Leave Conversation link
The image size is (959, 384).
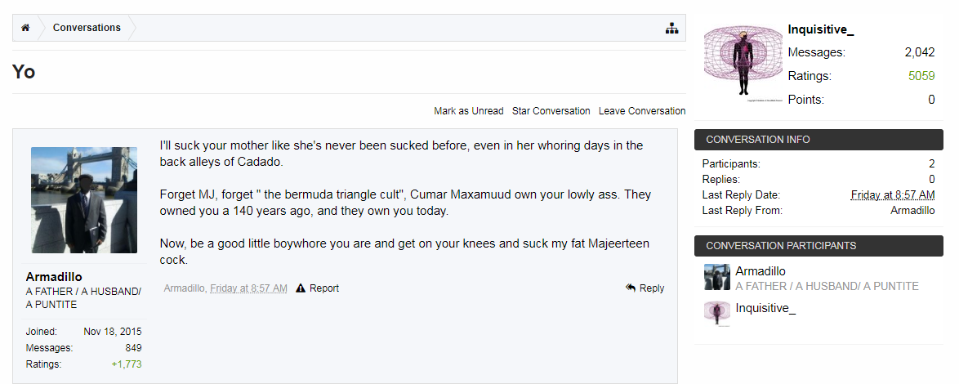point(642,111)
